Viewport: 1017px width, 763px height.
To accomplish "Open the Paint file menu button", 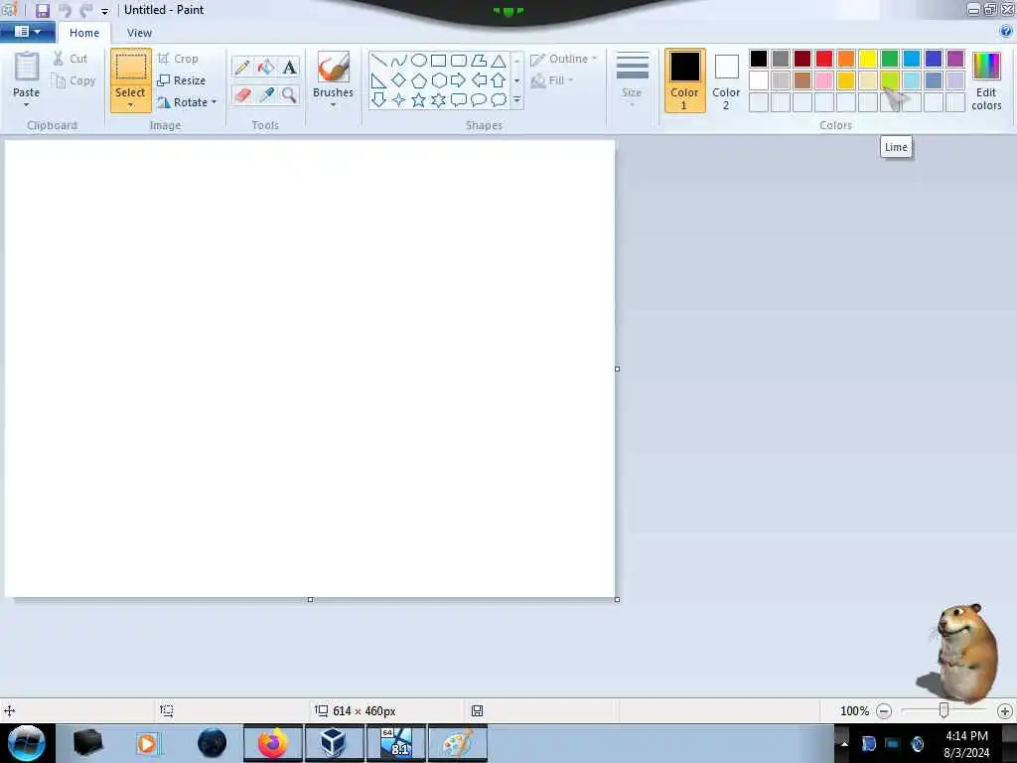I will [27, 31].
